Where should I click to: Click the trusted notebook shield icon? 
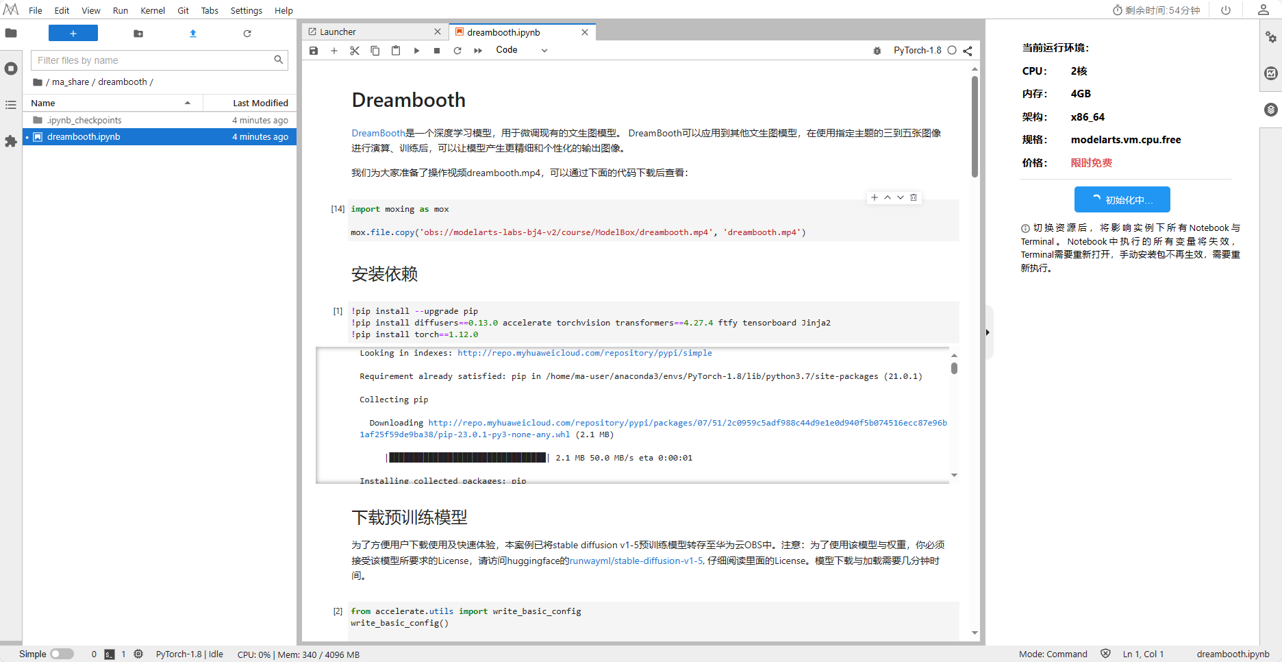pyautogui.click(x=1105, y=654)
